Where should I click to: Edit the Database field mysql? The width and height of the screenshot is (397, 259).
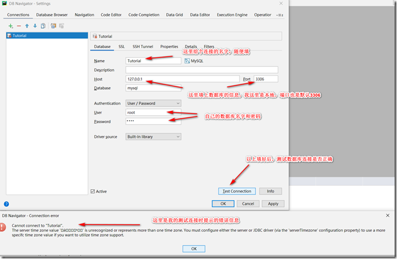[153, 88]
